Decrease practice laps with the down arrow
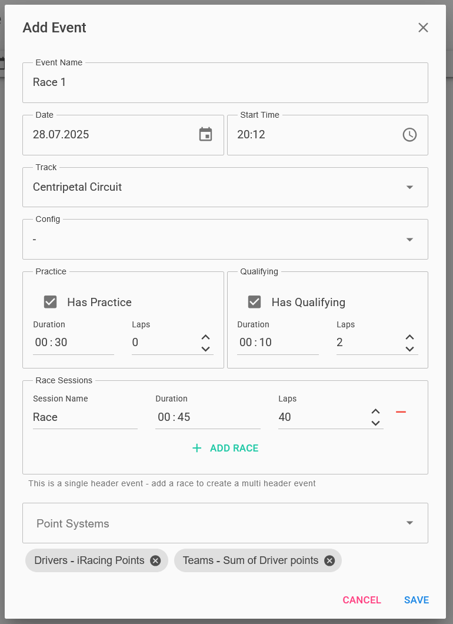Screen dimensions: 453x624 (206, 349)
